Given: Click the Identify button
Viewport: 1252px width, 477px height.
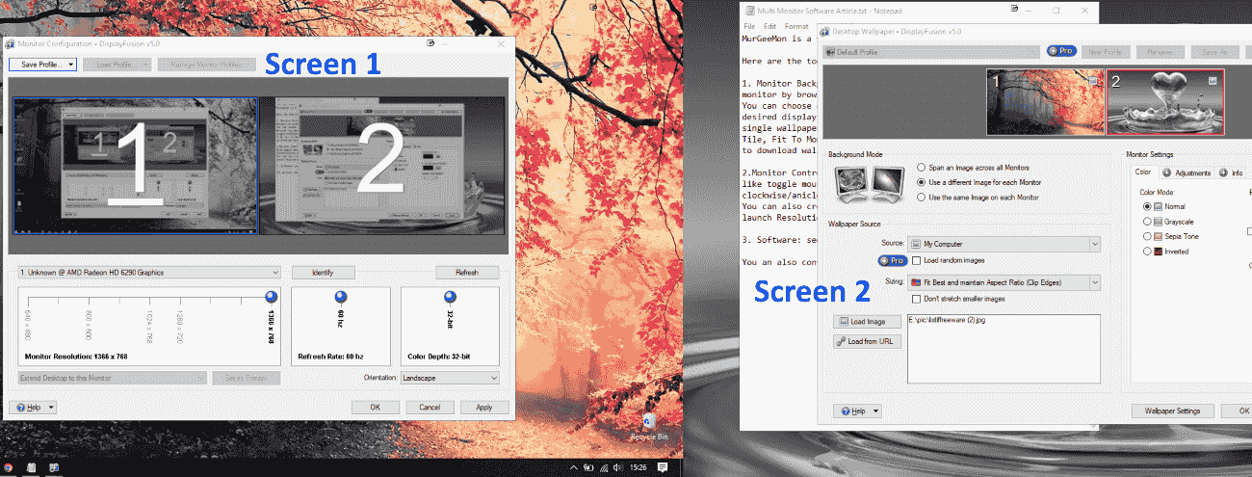Looking at the screenshot, I should (x=323, y=273).
